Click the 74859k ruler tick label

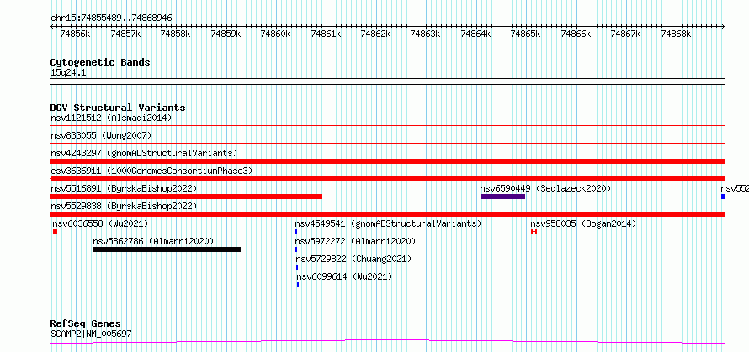click(226, 34)
